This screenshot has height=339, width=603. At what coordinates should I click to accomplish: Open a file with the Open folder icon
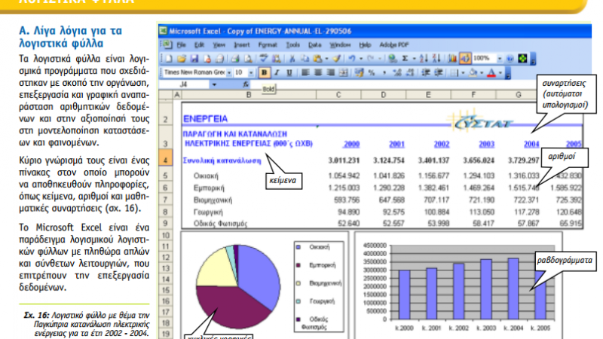181,59
